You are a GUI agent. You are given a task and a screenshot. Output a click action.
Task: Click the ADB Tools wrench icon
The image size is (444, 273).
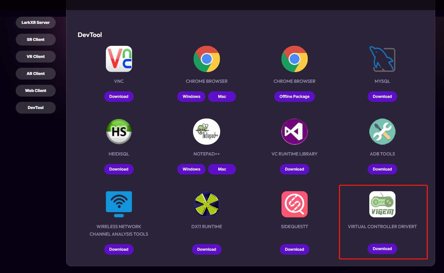tap(382, 132)
